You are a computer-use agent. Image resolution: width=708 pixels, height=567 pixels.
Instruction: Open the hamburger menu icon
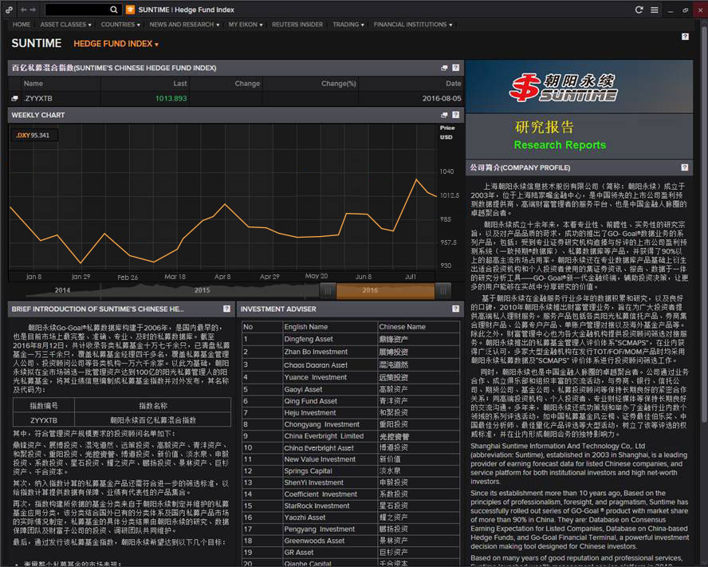(x=655, y=10)
